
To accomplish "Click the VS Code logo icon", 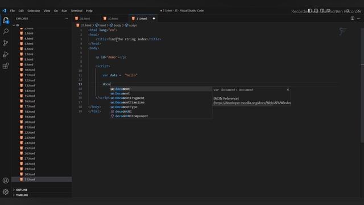I will [5, 11].
